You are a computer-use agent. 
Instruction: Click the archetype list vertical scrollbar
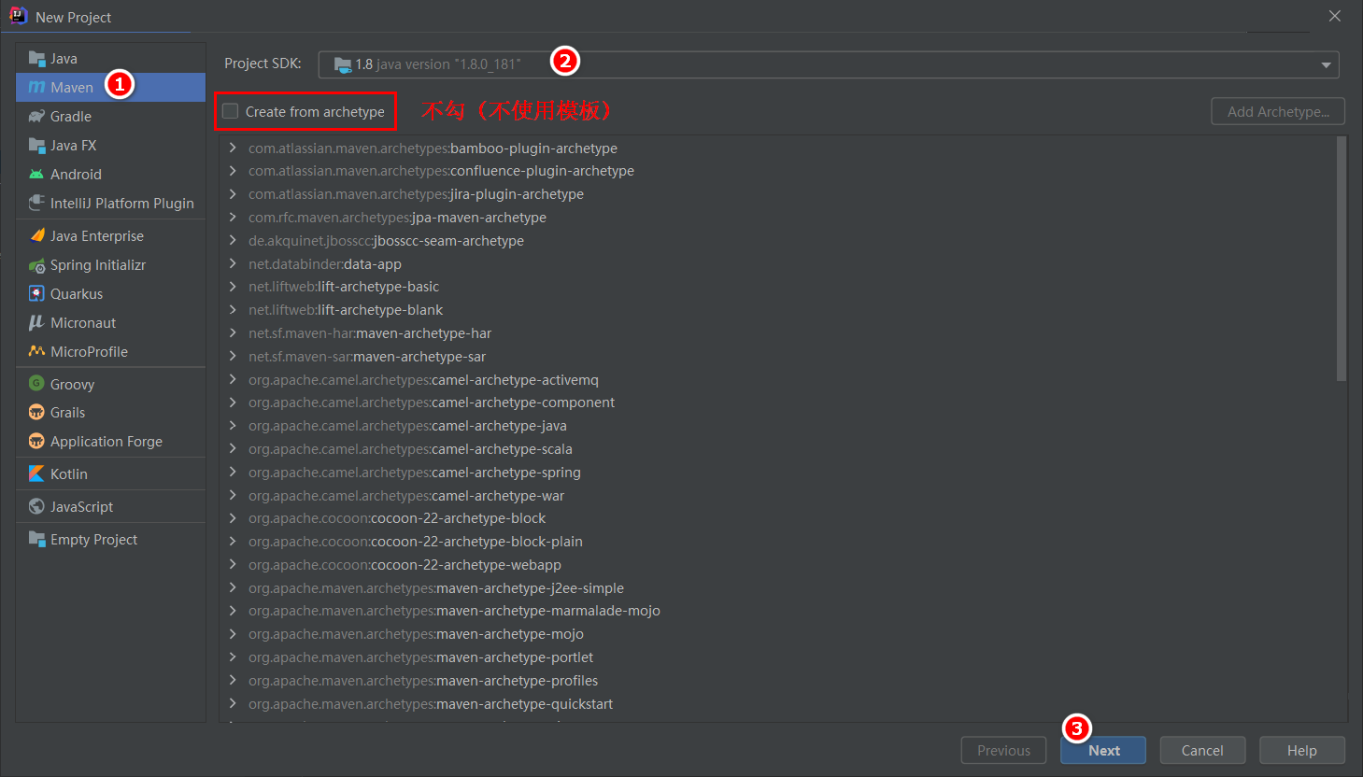click(x=1342, y=259)
